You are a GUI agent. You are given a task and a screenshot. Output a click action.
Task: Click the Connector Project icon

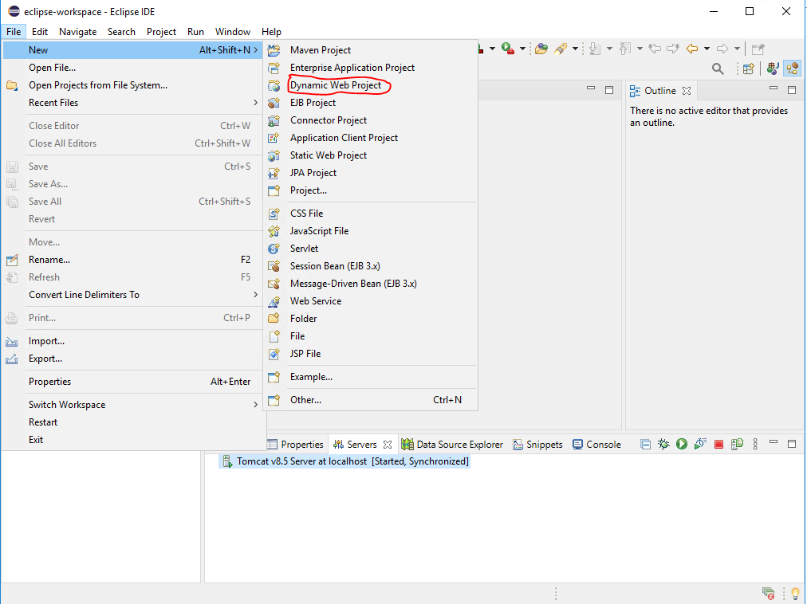pyautogui.click(x=274, y=120)
